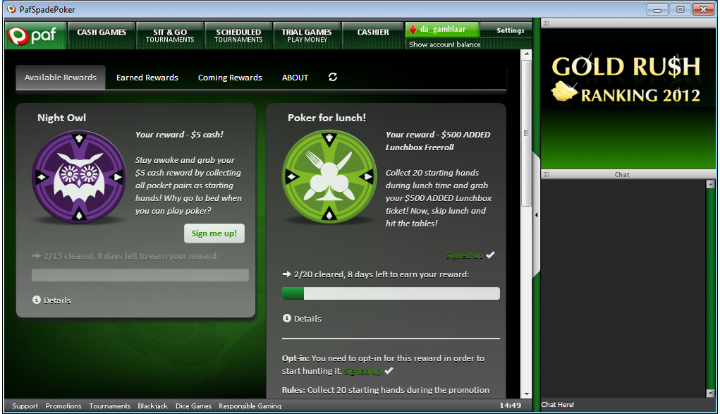Click the Poker for lunch! card title
Screen dimensions: 720x414
point(327,118)
